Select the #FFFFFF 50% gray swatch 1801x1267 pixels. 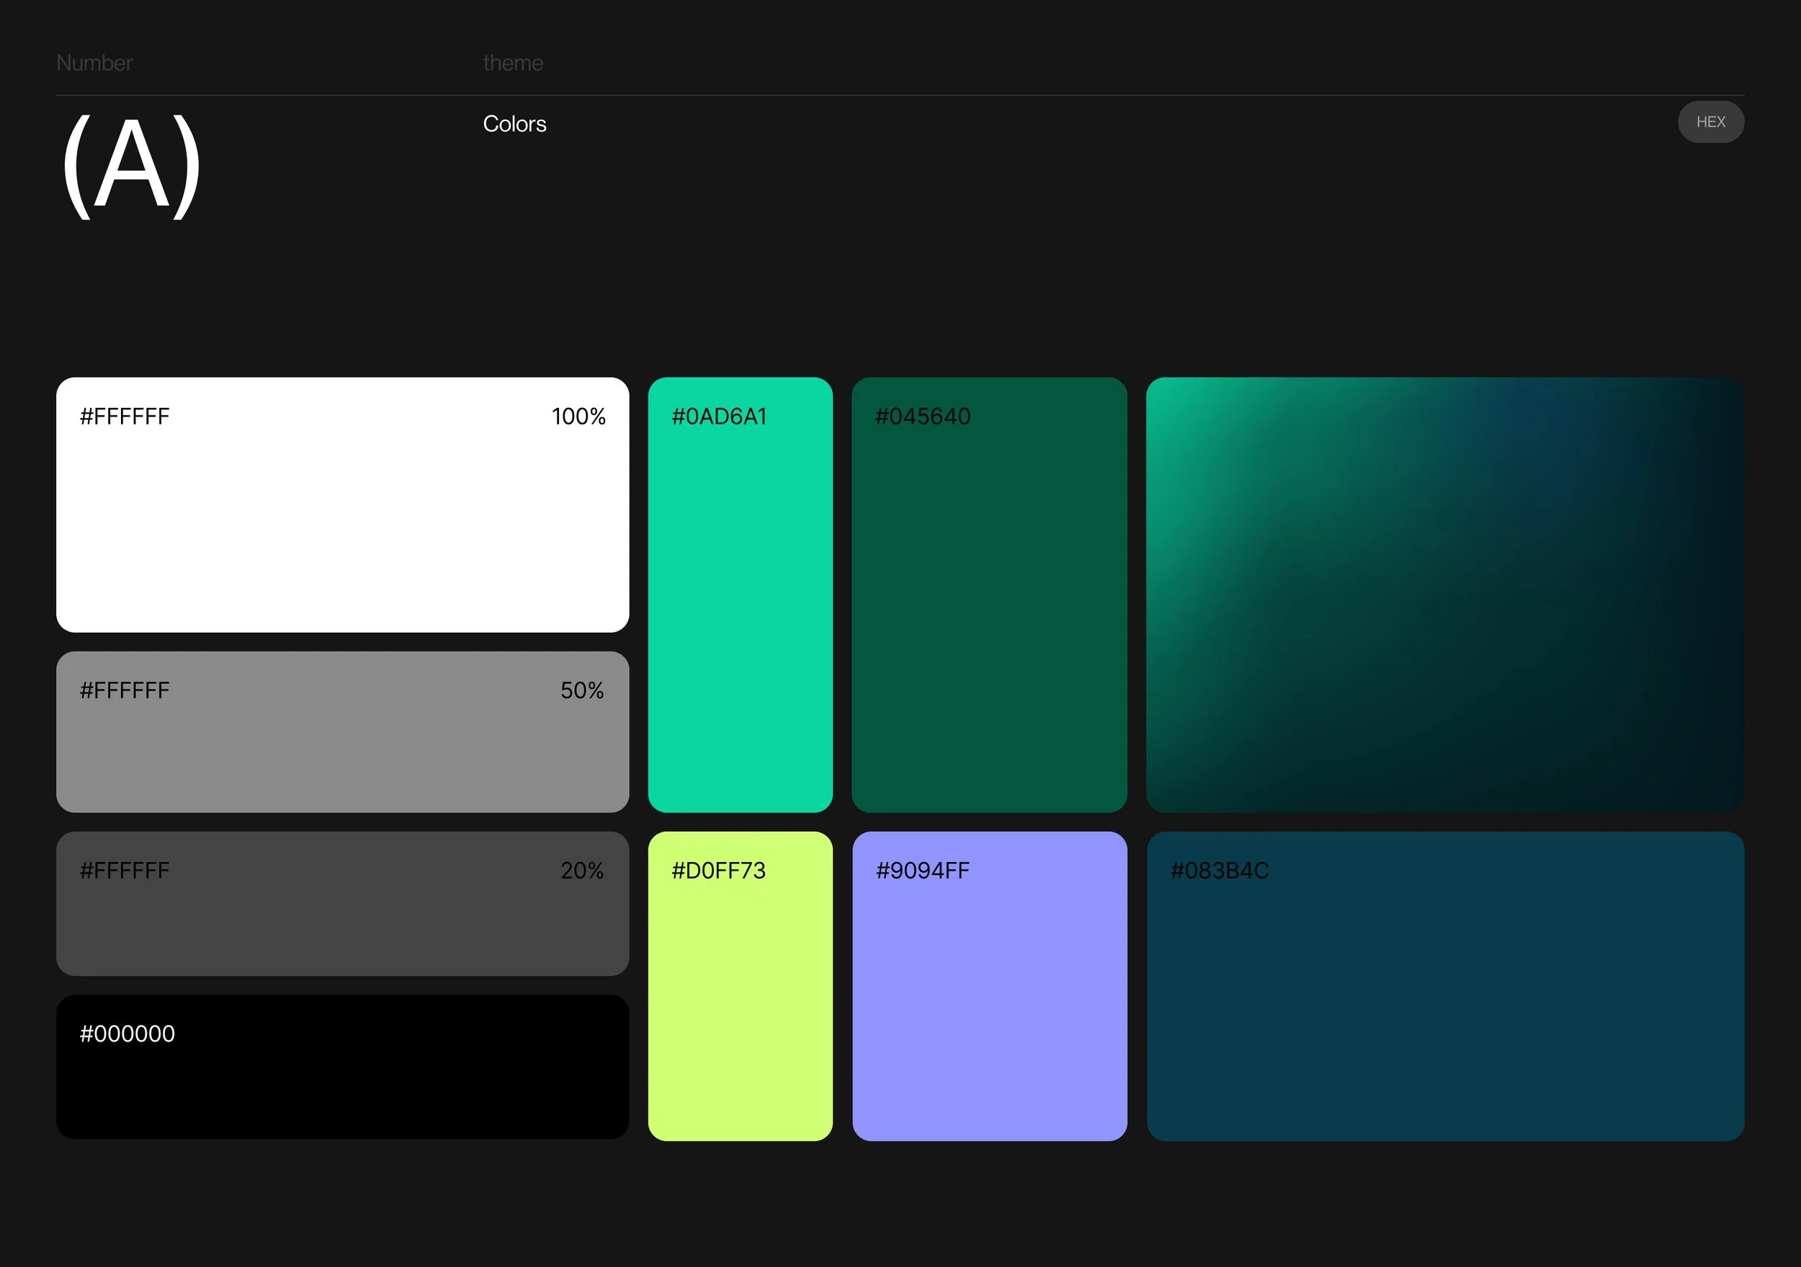pyautogui.click(x=342, y=745)
